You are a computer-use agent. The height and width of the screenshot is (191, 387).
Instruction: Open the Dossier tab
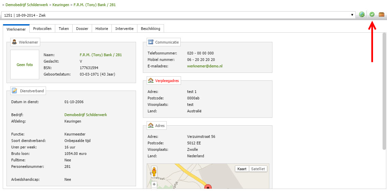82,29
